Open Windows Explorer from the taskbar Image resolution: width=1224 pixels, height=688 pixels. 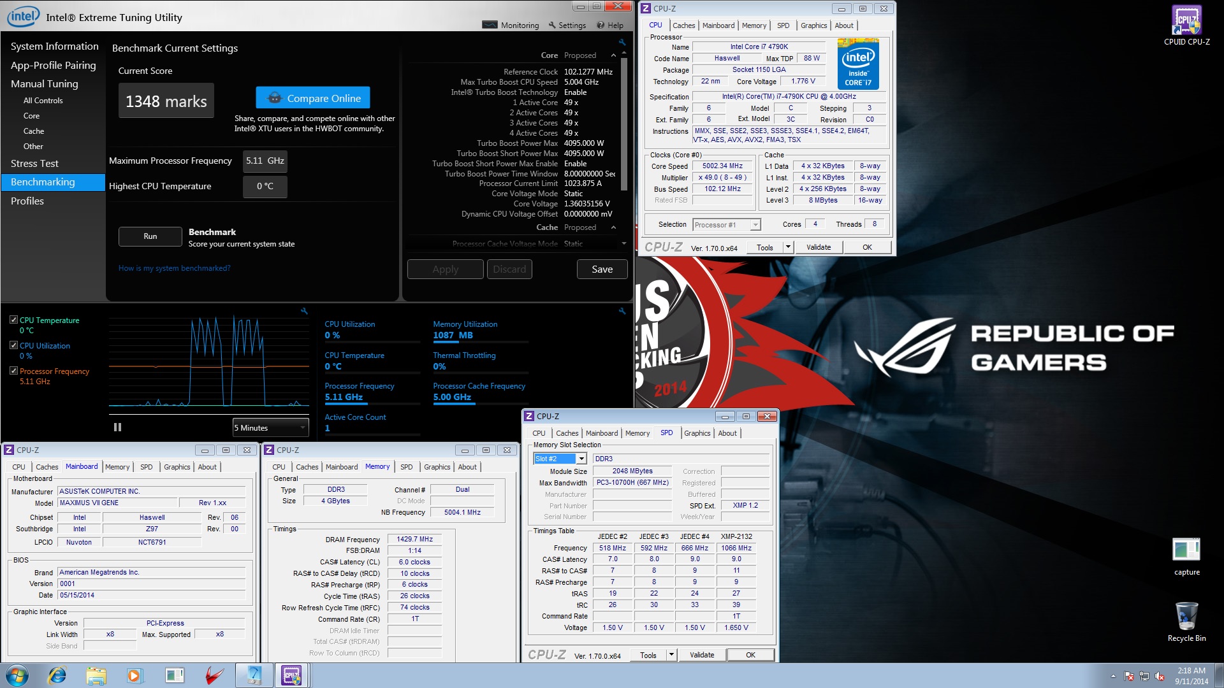(96, 675)
